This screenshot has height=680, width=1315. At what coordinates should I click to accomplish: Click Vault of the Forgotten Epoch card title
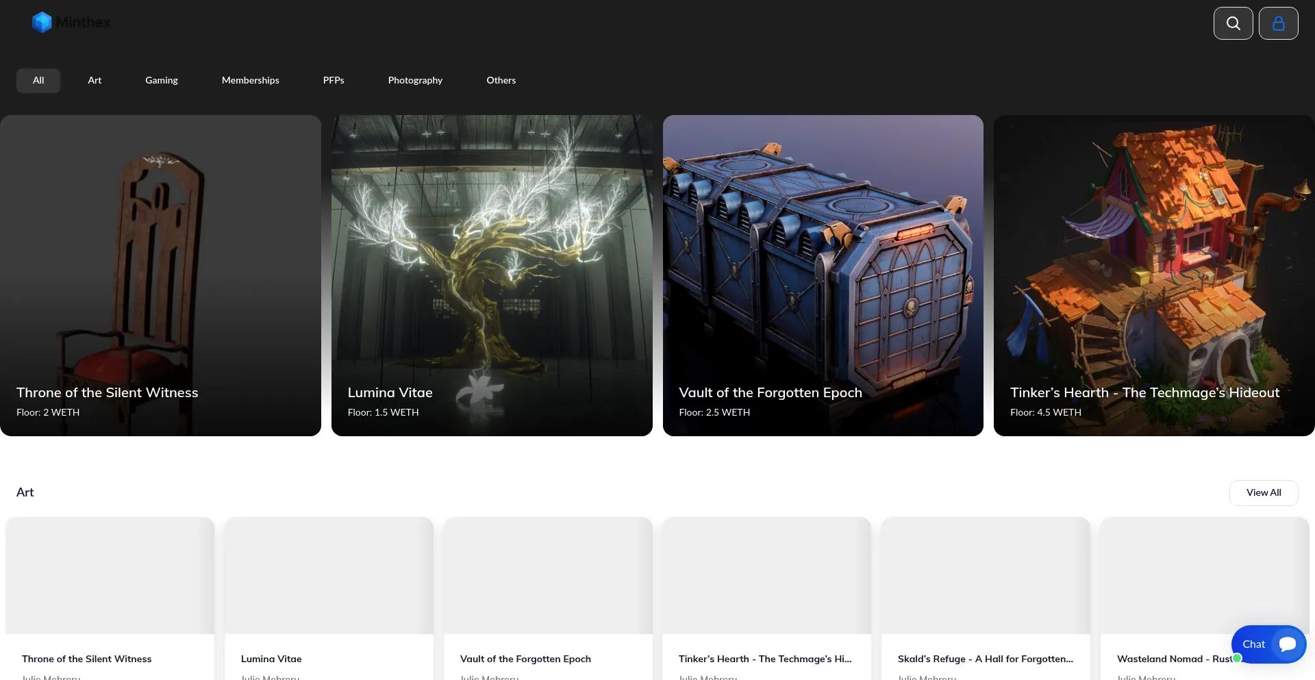point(525,659)
